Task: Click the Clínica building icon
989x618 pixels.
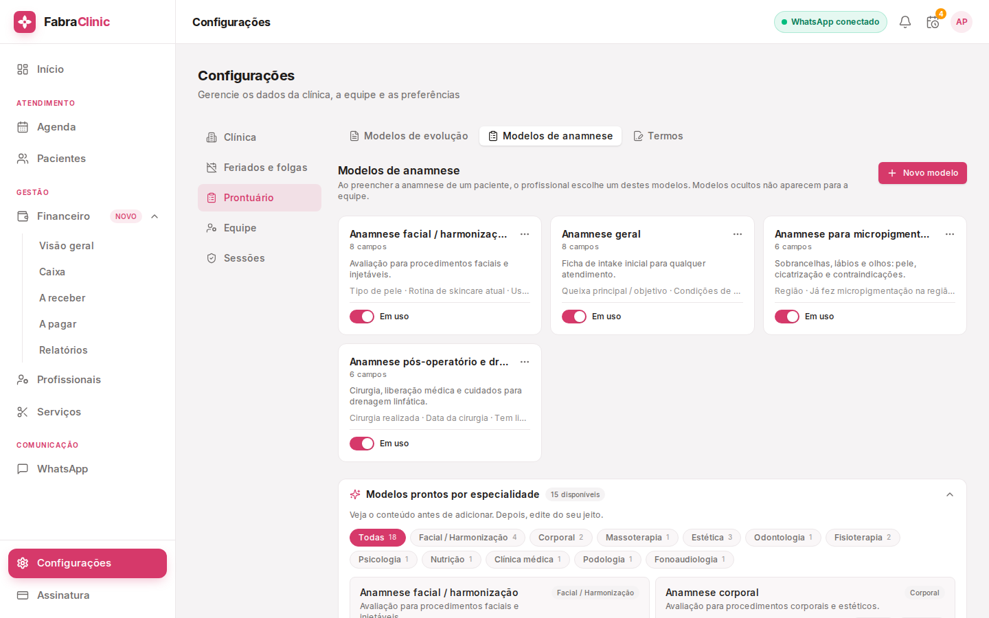Action: point(212,137)
